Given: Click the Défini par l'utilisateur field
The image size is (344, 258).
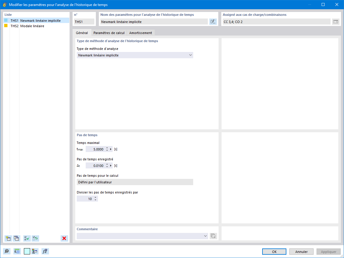Looking at the screenshot, I should pos(135,182).
